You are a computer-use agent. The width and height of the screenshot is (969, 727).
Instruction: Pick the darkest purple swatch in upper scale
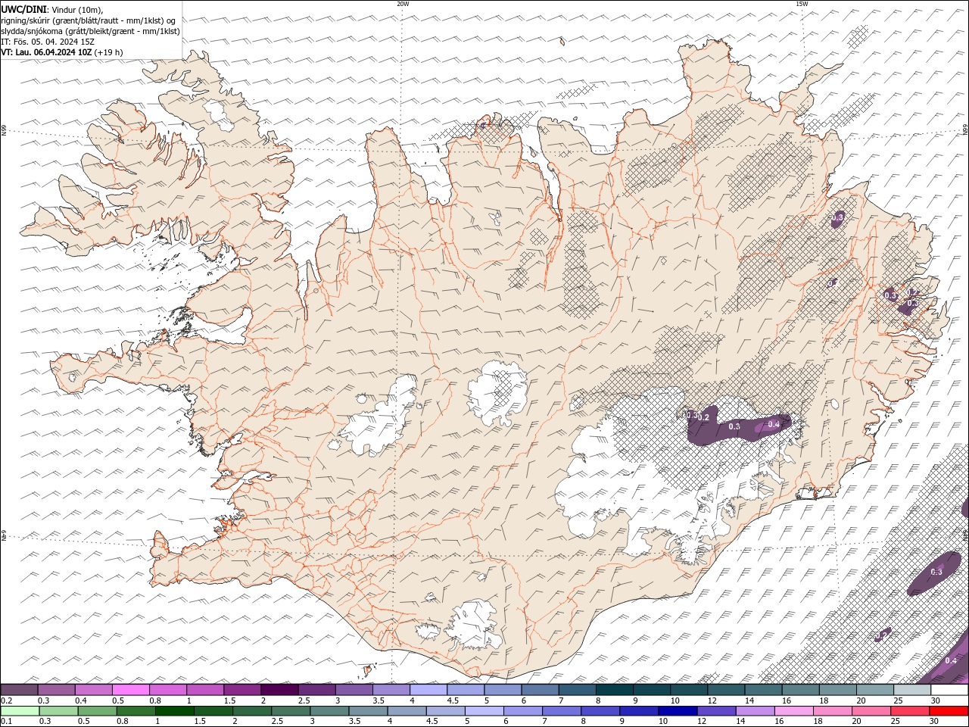click(279, 690)
